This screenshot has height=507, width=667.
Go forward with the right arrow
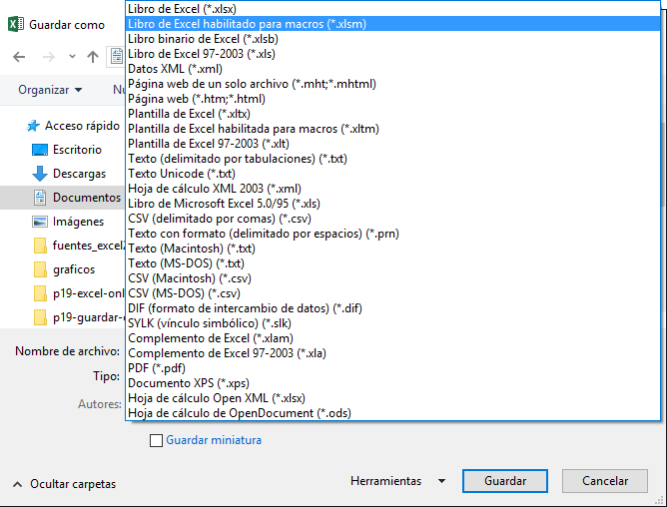click(49, 57)
